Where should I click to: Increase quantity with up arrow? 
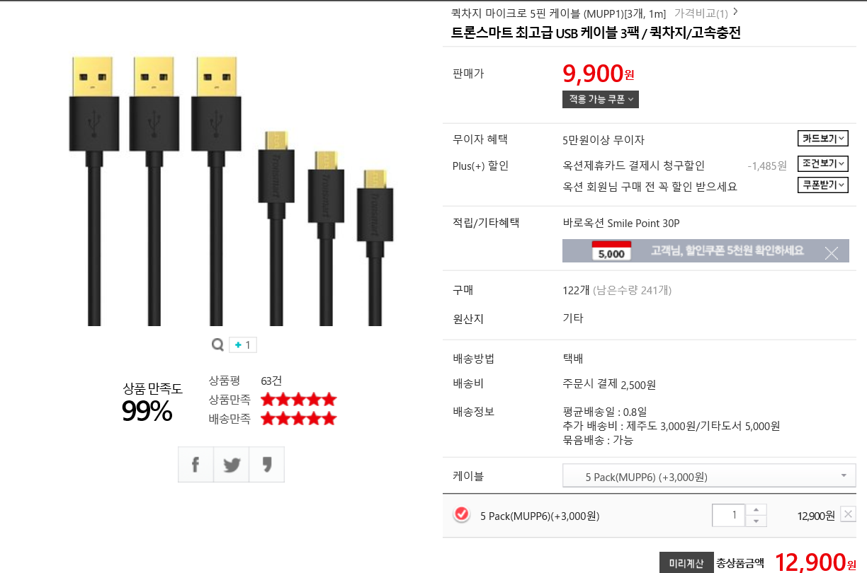(x=756, y=509)
